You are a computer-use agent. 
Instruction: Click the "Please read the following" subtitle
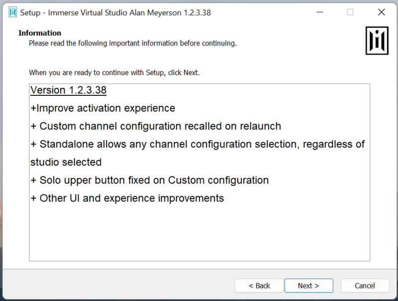(132, 43)
